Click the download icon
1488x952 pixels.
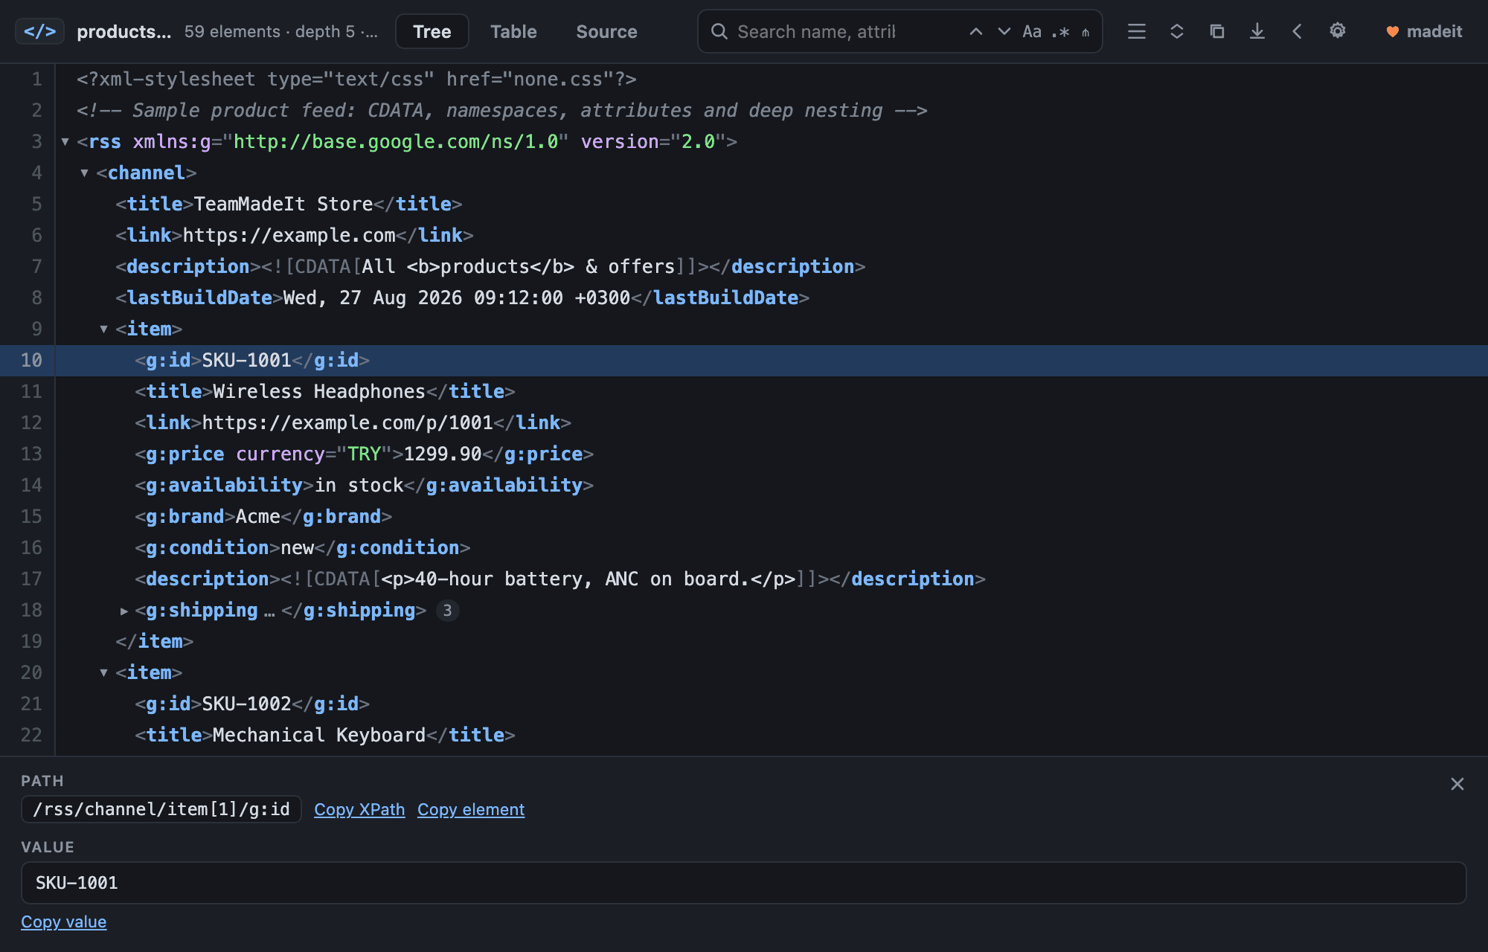pyautogui.click(x=1257, y=31)
